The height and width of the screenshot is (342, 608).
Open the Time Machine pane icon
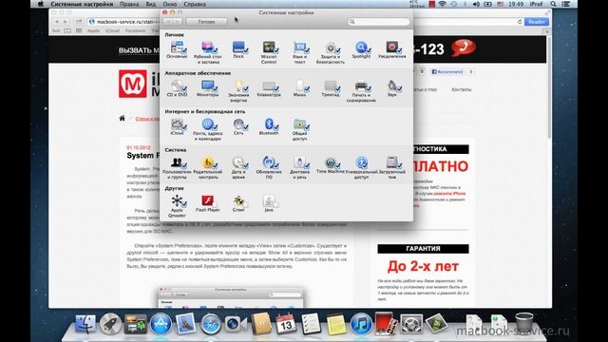pyautogui.click(x=331, y=162)
